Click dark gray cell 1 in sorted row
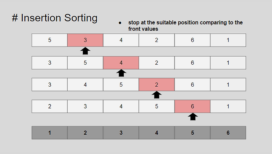The height and width of the screenshot is (154, 272). click(49, 133)
